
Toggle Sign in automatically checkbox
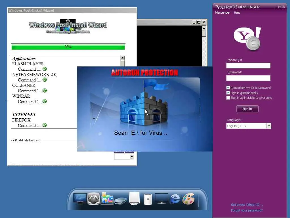click(x=228, y=93)
